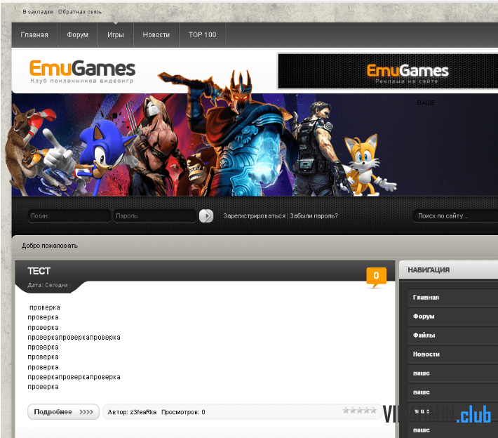Open the Форум top menu item
498x438 pixels.
pyautogui.click(x=77, y=34)
